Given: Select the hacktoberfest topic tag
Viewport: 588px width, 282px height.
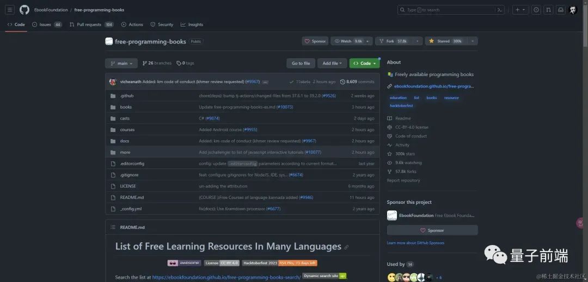Looking at the screenshot, I should 401,105.
